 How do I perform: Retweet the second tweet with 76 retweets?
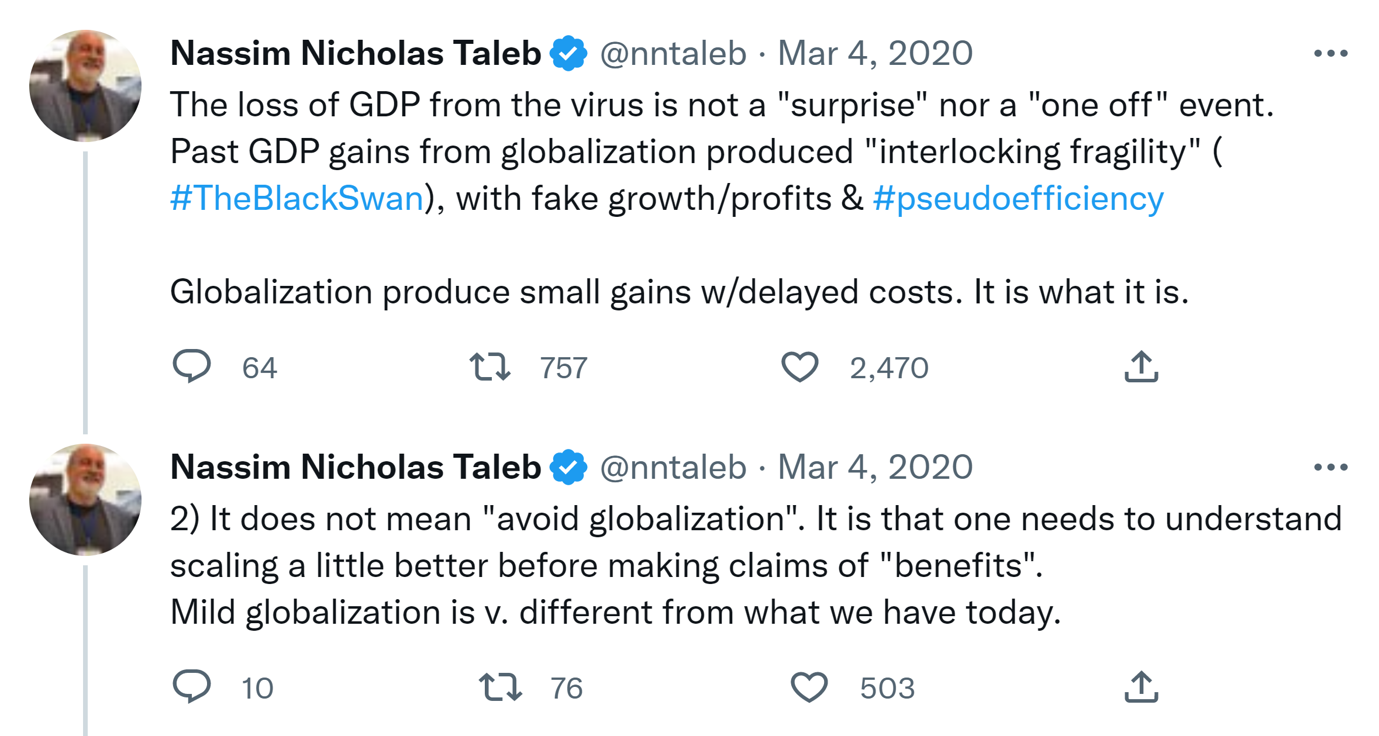(x=500, y=686)
